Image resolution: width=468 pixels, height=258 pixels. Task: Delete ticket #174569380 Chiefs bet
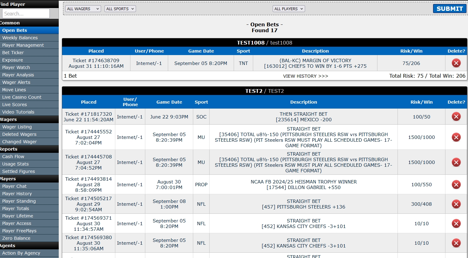click(456, 243)
